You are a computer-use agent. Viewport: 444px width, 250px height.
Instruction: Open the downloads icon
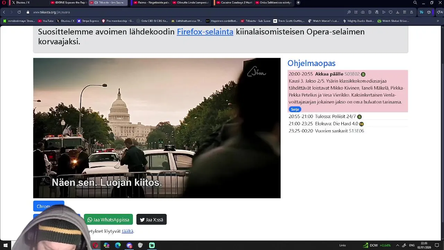point(398,12)
